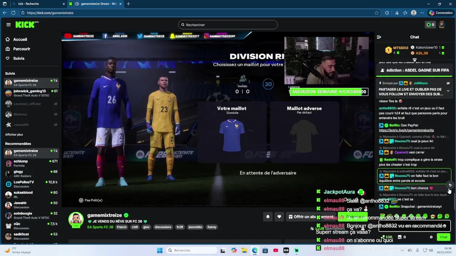Open the user profile avatar menu
The height and width of the screenshot is (256, 456).
click(x=442, y=25)
